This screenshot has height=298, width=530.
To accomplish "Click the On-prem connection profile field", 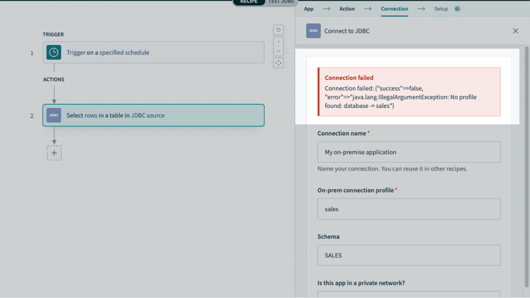I will pyautogui.click(x=409, y=209).
